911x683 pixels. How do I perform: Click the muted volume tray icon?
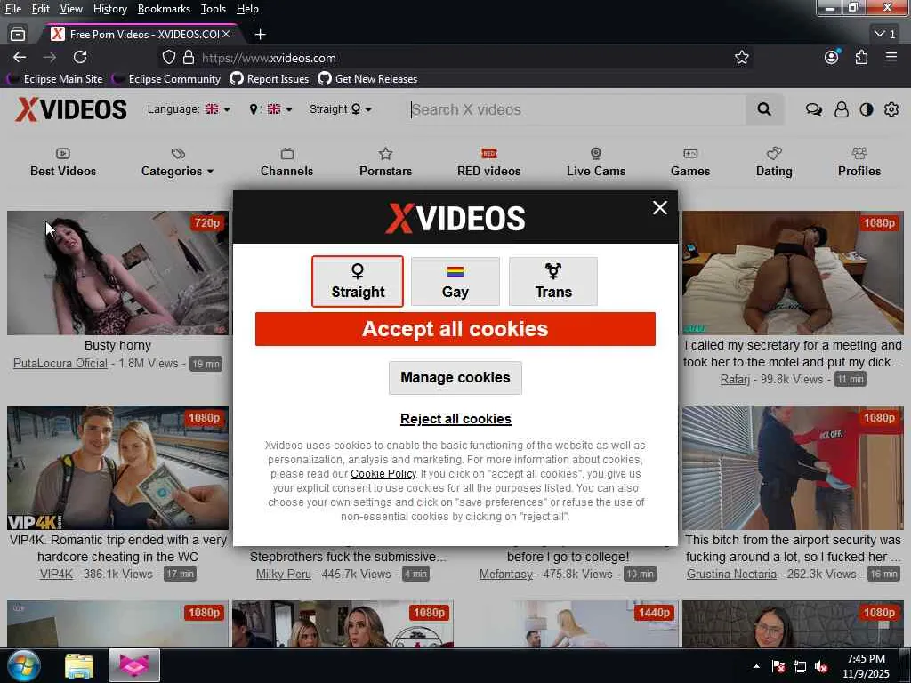coord(821,666)
